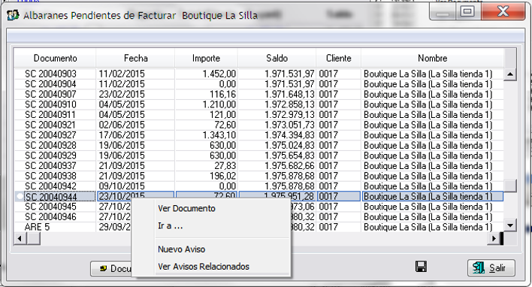This screenshot has width=532, height=287.
Task: Select document SC 20040928
Action: click(x=50, y=145)
